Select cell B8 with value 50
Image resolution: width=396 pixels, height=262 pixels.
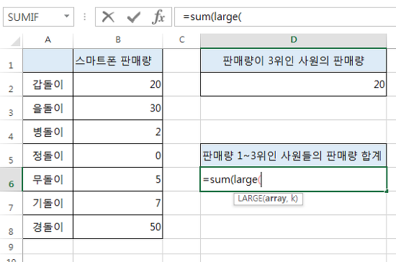[117, 227]
